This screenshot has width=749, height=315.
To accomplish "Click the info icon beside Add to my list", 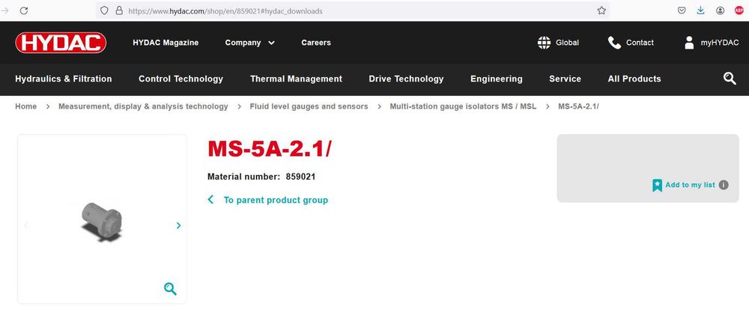I will coord(724,185).
